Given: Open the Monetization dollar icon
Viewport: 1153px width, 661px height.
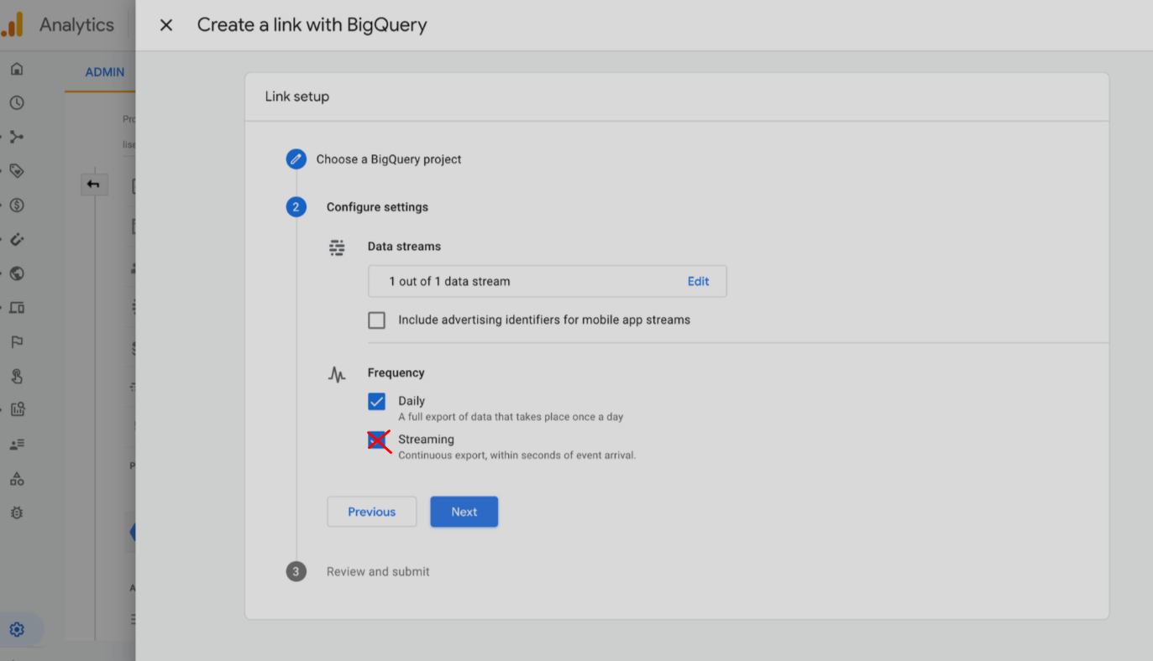Looking at the screenshot, I should coord(17,206).
